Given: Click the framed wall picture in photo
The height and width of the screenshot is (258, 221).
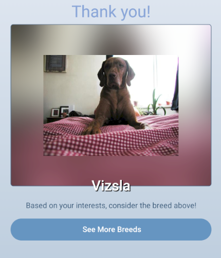Looking at the screenshot, I should pyautogui.click(x=55, y=63).
